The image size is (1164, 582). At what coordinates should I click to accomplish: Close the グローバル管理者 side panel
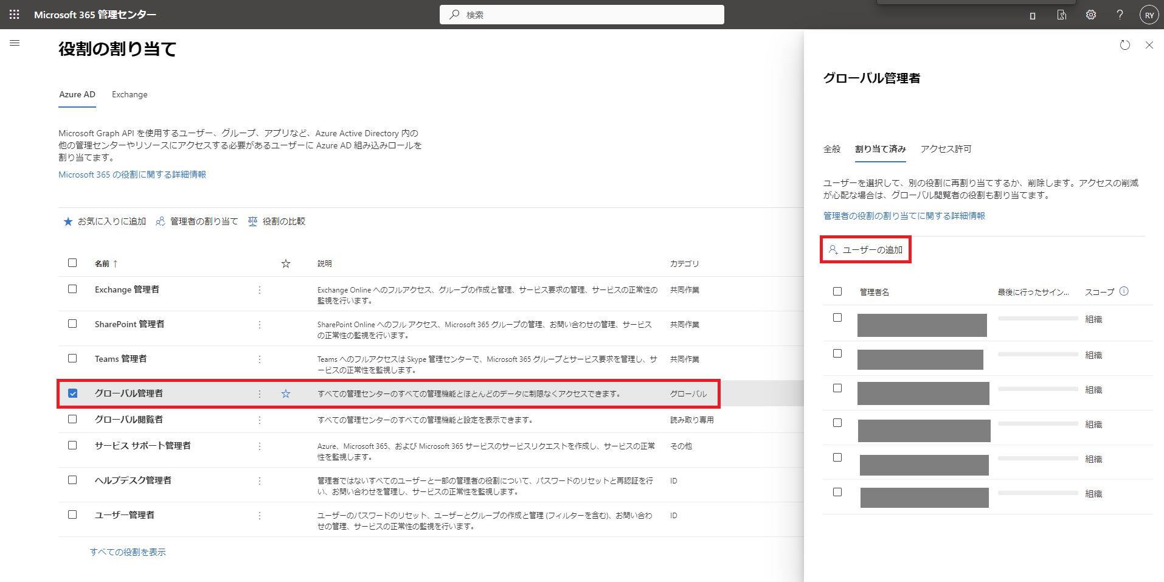click(x=1149, y=45)
